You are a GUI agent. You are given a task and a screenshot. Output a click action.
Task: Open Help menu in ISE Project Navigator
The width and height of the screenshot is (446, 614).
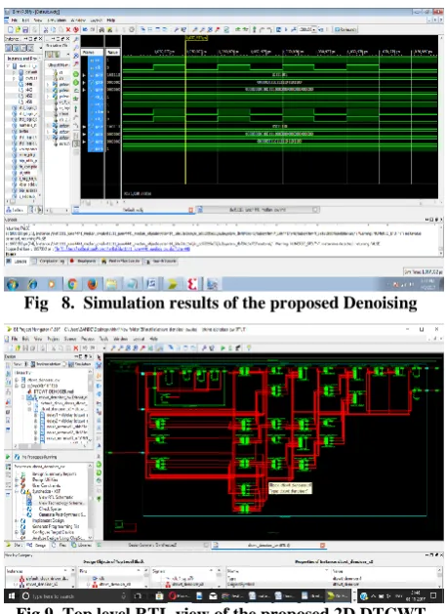click(153, 339)
